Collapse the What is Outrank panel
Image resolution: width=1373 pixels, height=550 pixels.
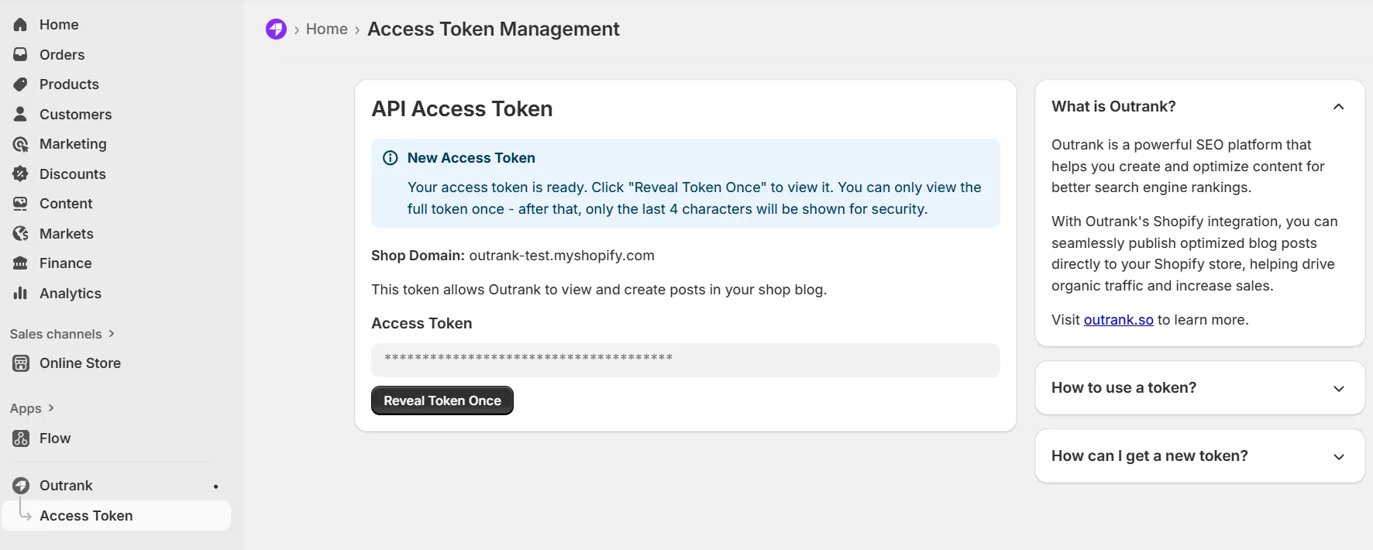click(1338, 107)
